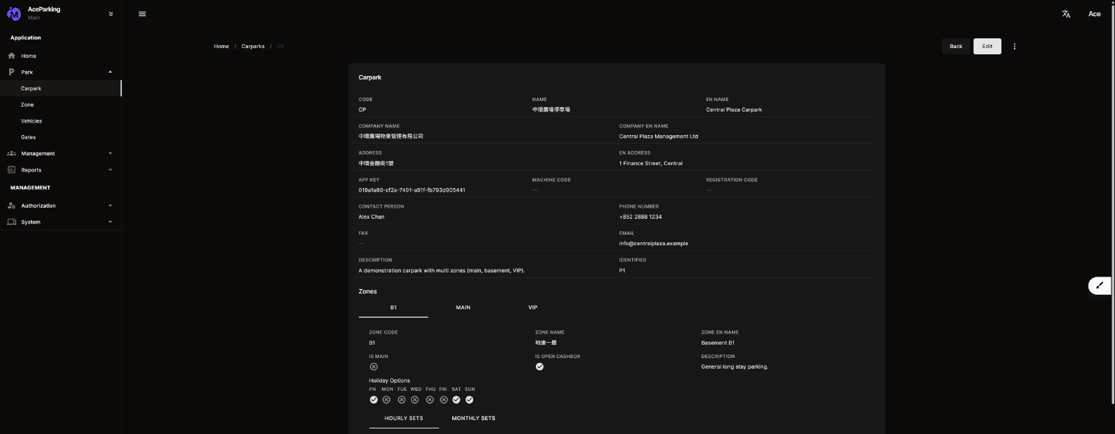This screenshot has width=1115, height=434.
Task: Toggle the Is Main status indicator
Action: point(374,366)
